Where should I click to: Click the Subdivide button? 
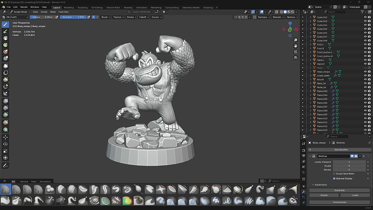[x=339, y=190]
